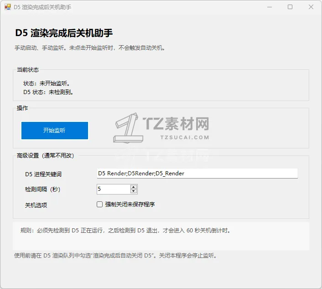
Task: Click the 高级设置（通常不用改）label
Action: [x=46, y=156]
